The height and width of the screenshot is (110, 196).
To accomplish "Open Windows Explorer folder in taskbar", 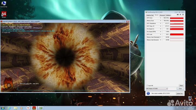I will (16, 108).
